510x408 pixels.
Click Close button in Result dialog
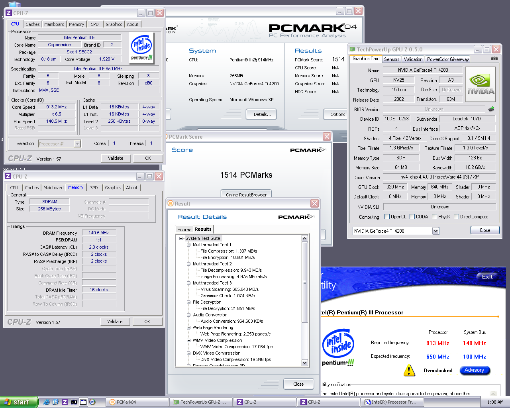tap(298, 384)
